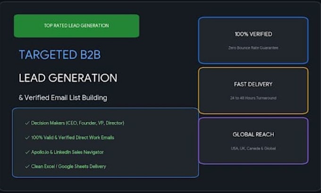Select 100% Valid & Verified Direct Work Emails

pyautogui.click(x=73, y=137)
